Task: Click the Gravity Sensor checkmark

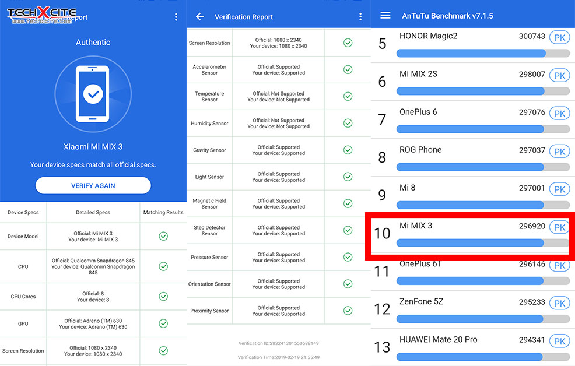Action: click(348, 150)
